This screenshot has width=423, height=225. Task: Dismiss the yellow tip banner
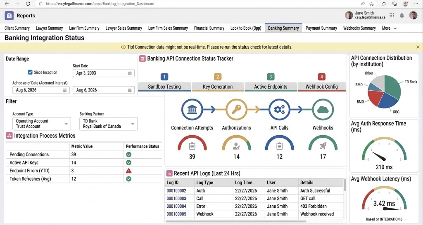tap(418, 47)
